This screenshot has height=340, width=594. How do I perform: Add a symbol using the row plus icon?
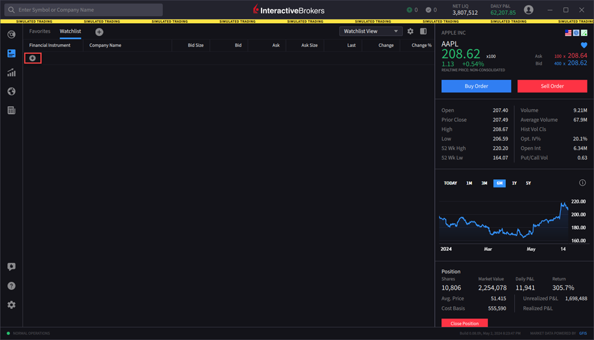(x=33, y=58)
